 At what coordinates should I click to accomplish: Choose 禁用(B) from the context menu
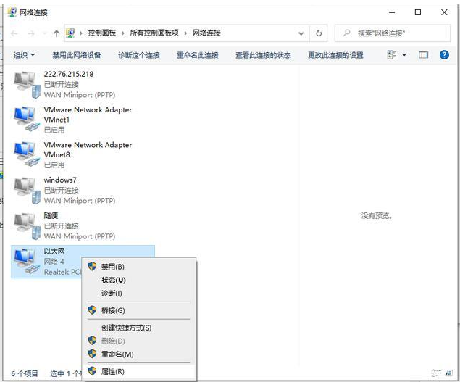click(x=112, y=267)
